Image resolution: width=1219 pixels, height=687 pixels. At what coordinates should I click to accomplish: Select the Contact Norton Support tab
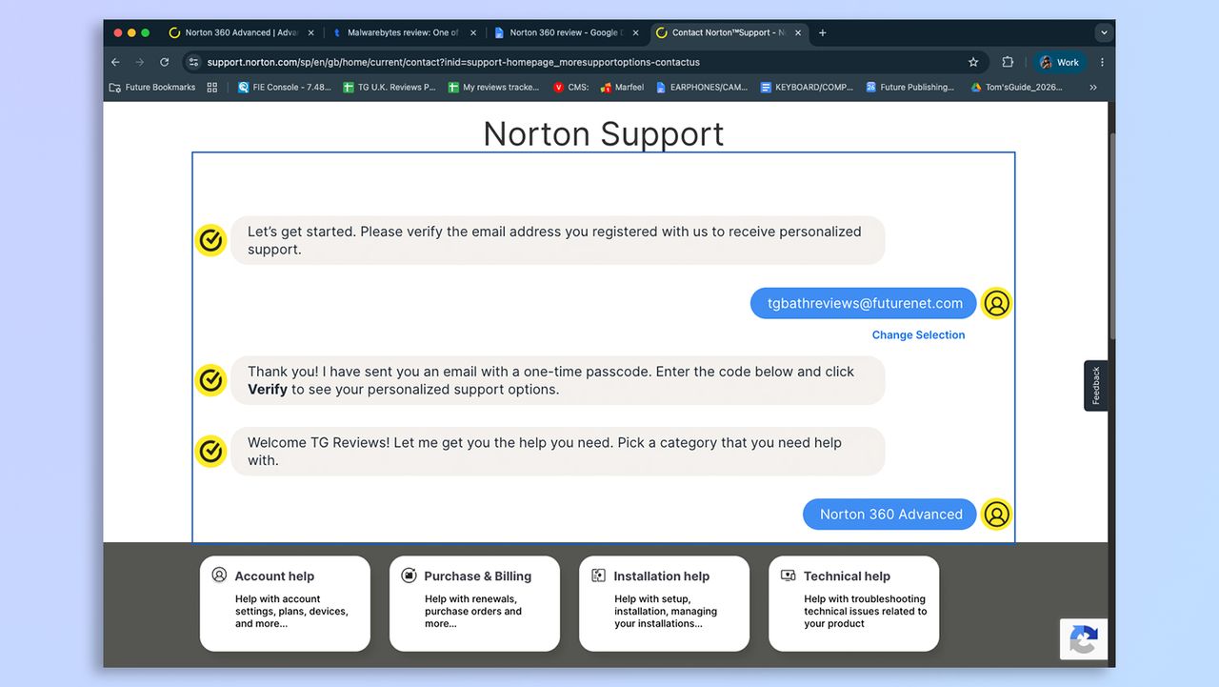(x=728, y=32)
